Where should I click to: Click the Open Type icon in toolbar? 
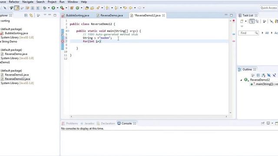coord(87,8)
